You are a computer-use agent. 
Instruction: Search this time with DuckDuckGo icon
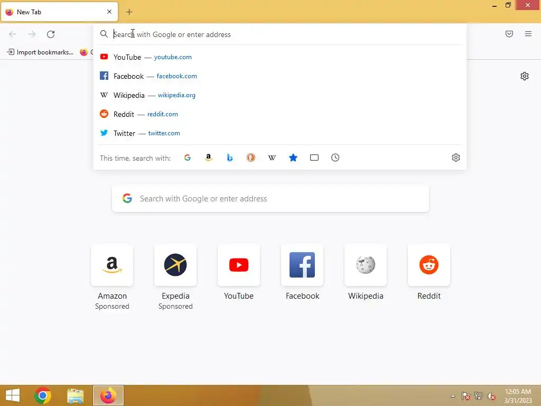click(251, 158)
